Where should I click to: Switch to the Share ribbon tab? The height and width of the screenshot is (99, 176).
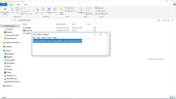click(x=18, y=4)
